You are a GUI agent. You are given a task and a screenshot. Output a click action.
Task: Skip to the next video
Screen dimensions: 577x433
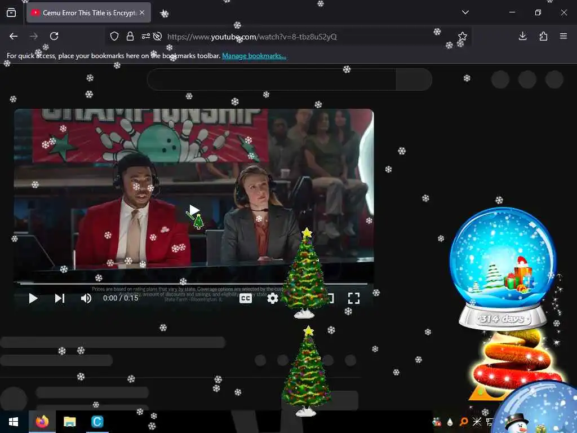click(x=60, y=298)
